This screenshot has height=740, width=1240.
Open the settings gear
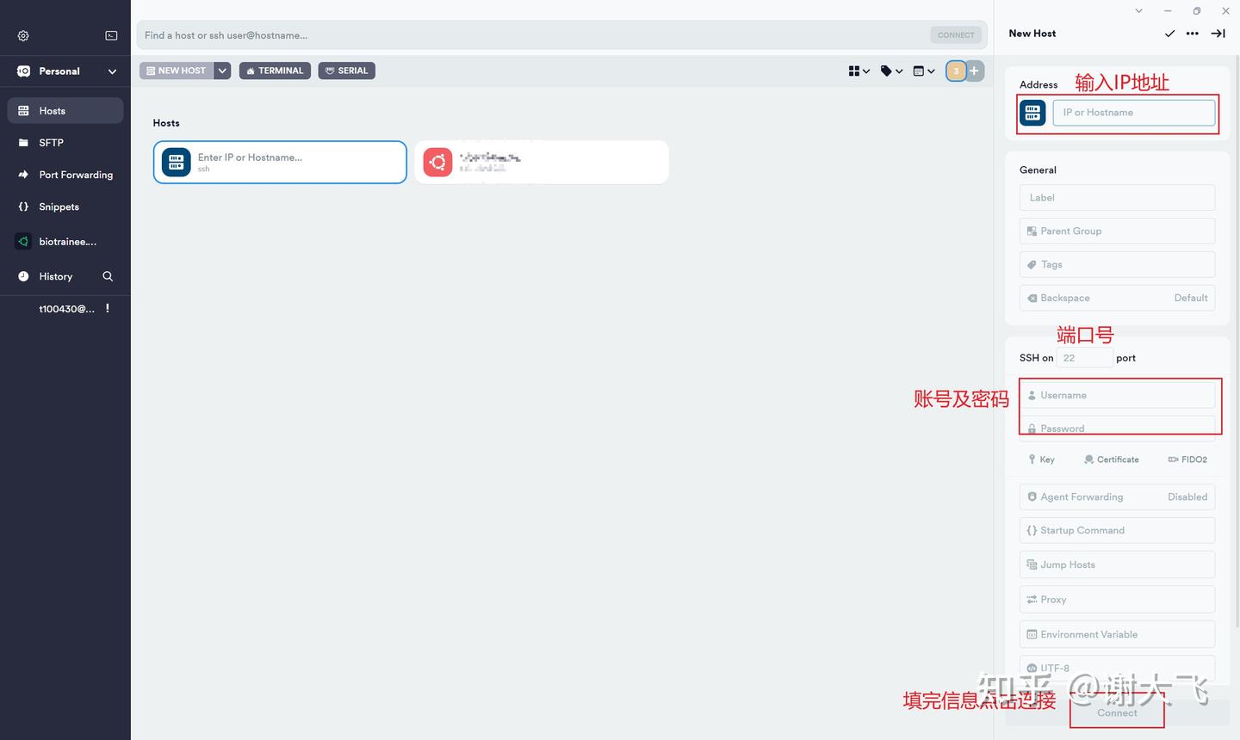click(x=22, y=35)
